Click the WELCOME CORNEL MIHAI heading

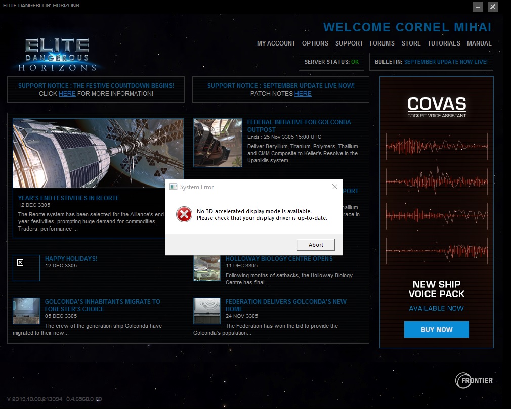pyautogui.click(x=407, y=27)
